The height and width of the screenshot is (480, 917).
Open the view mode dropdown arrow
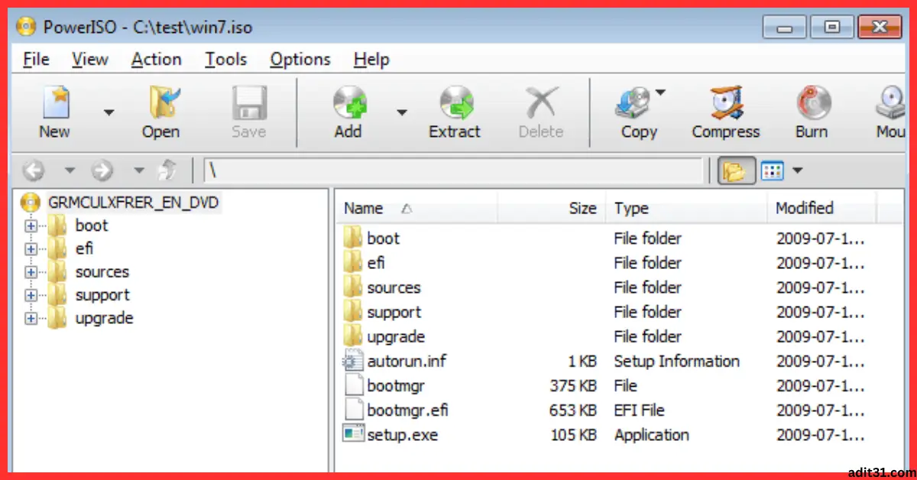coord(797,170)
